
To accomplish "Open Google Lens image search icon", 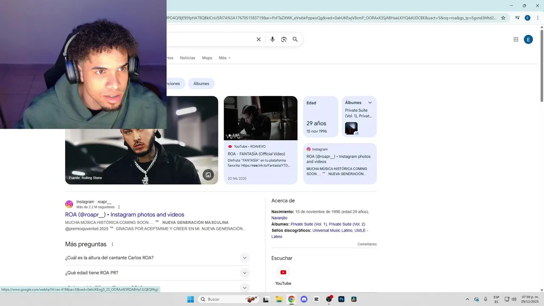I will pos(284,40).
